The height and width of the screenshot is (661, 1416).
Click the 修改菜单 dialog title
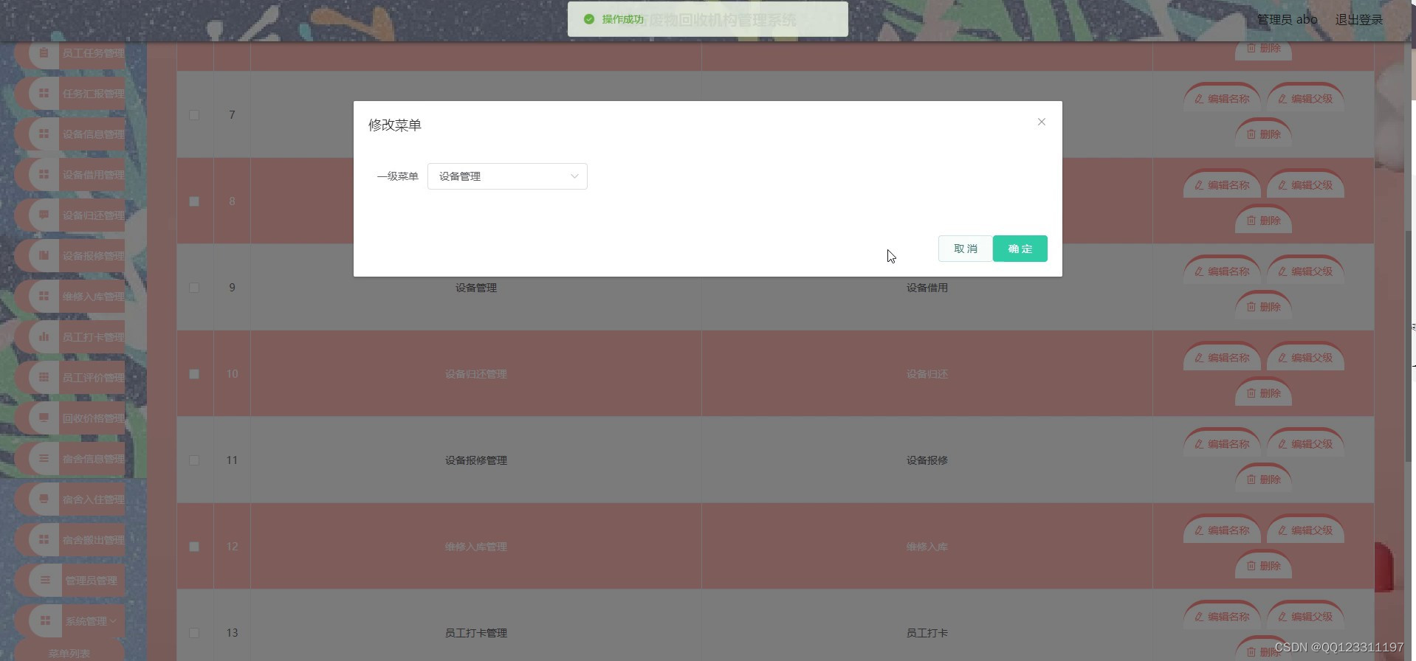coord(395,125)
